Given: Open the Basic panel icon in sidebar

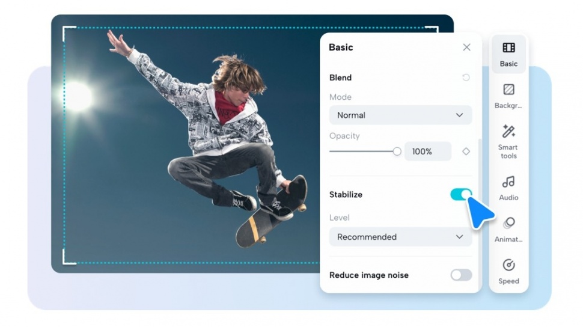Looking at the screenshot, I should pyautogui.click(x=508, y=47).
